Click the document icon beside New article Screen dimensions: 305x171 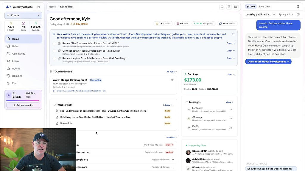(57, 123)
